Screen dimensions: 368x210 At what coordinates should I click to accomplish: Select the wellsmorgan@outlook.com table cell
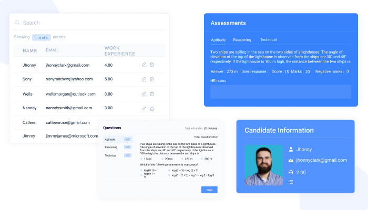(x=70, y=94)
